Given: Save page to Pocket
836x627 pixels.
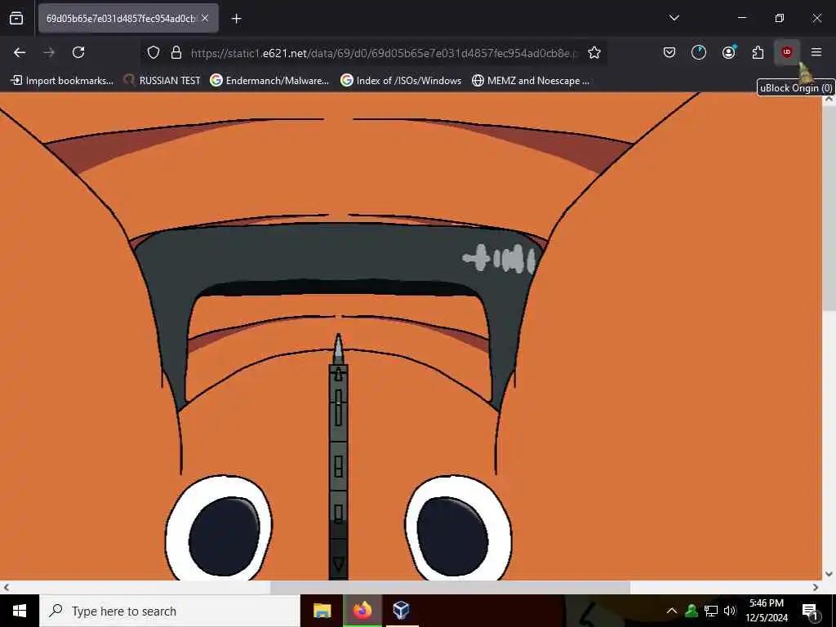Looking at the screenshot, I should point(669,52).
